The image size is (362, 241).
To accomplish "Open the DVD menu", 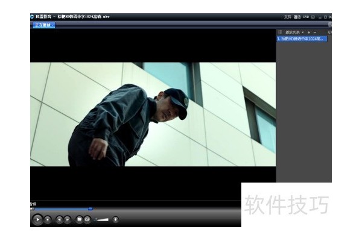I will (x=306, y=17).
